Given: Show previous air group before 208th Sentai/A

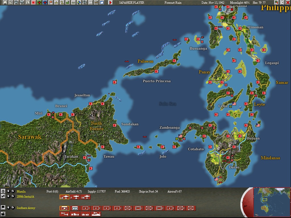Looking at the screenshot, I should [x=9, y=196].
